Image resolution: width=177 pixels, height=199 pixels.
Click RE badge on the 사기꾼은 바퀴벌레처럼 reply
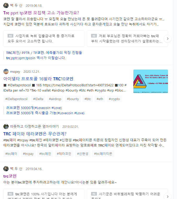94,194
